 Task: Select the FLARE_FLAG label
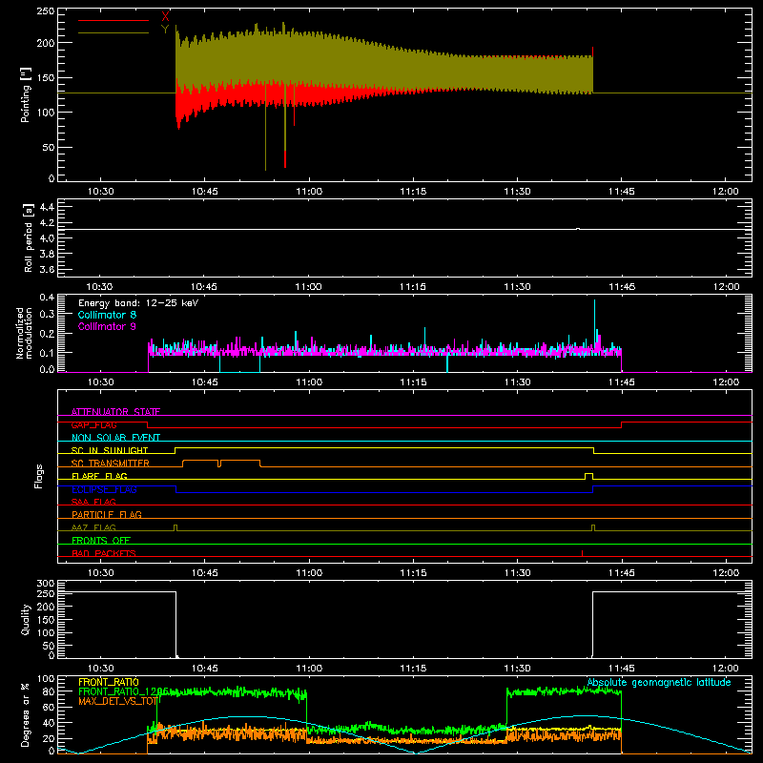coord(99,476)
